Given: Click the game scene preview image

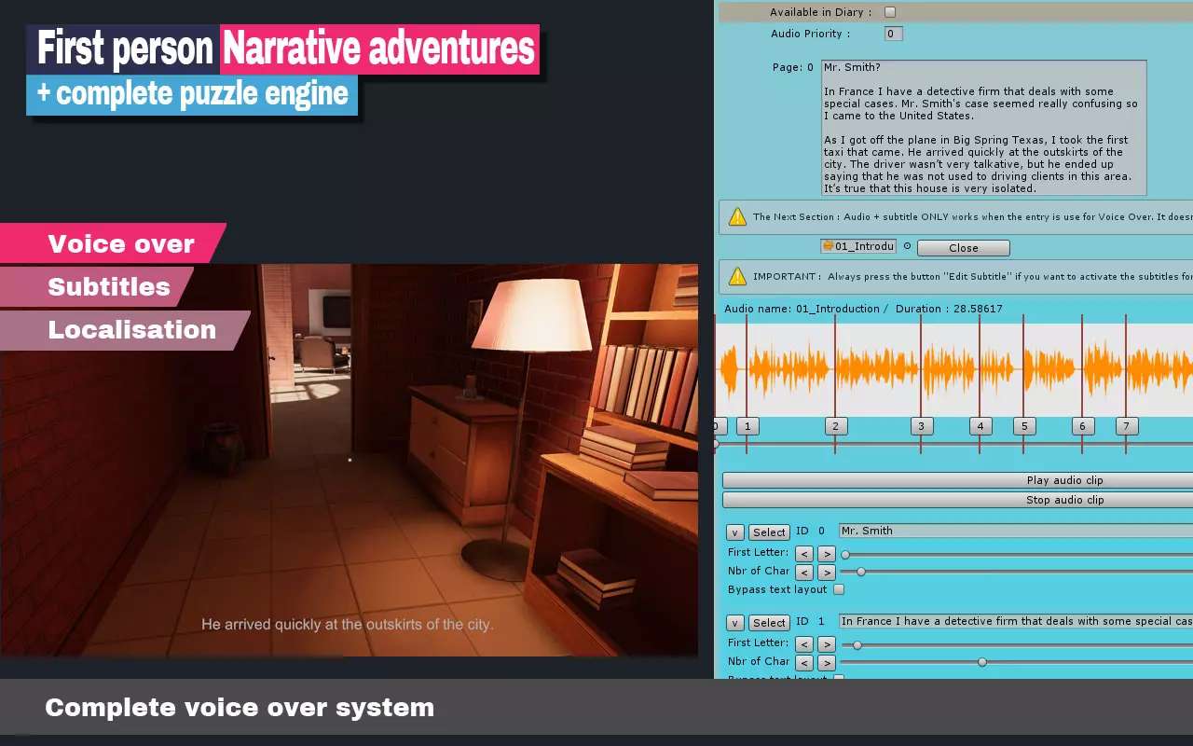Looking at the screenshot, I should (349, 460).
